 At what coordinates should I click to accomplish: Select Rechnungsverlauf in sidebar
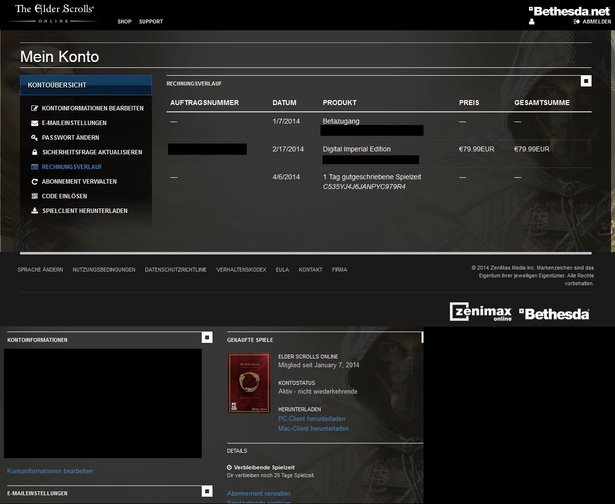(x=72, y=167)
